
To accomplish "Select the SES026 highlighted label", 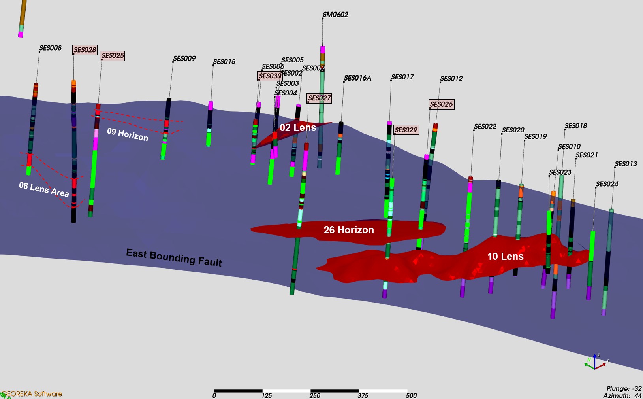I will coord(441,104).
